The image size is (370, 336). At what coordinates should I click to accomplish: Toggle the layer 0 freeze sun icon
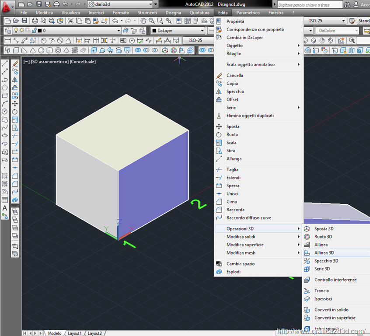tap(21, 31)
